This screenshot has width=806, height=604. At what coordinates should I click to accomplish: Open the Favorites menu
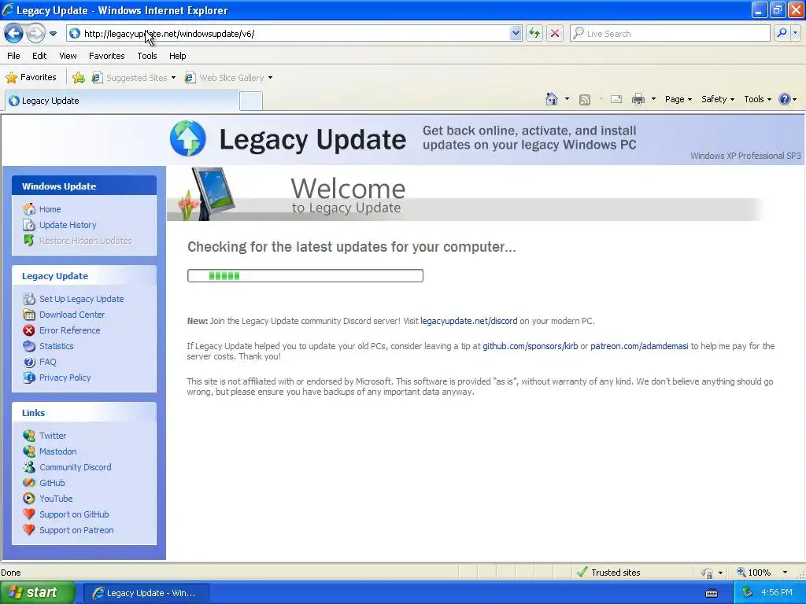click(107, 56)
